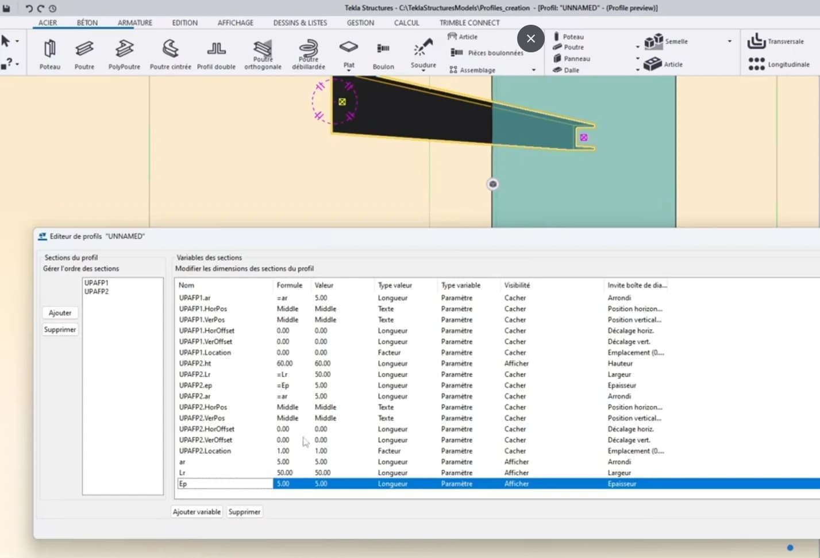Select the Boulon tool
Viewport: 820px width, 558px height.
point(383,52)
